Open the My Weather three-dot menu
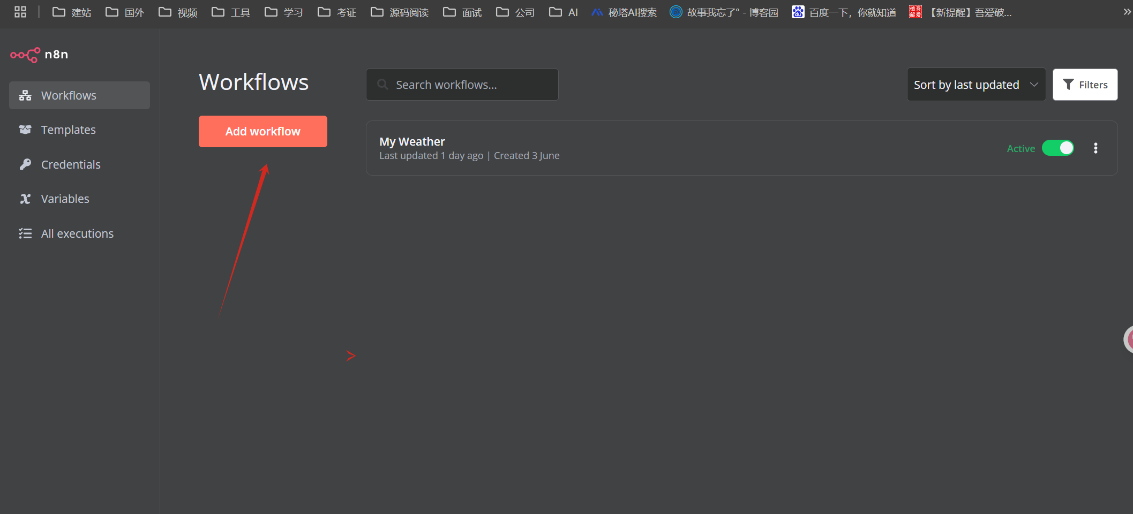Screen dimensions: 1133x514 click(1096, 148)
